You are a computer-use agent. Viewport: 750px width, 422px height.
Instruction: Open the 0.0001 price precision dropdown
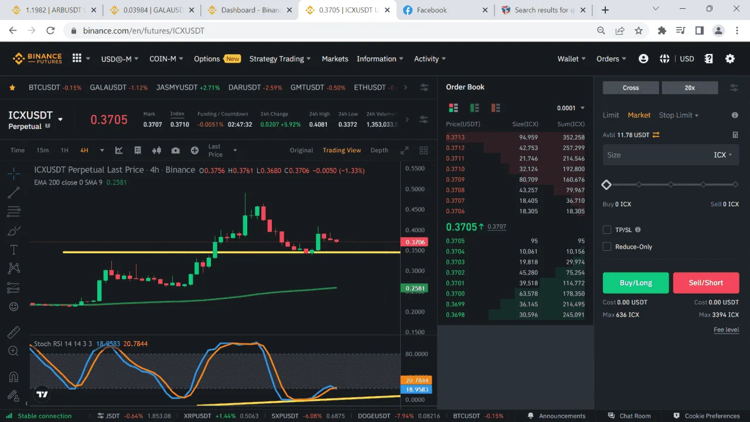coord(571,108)
